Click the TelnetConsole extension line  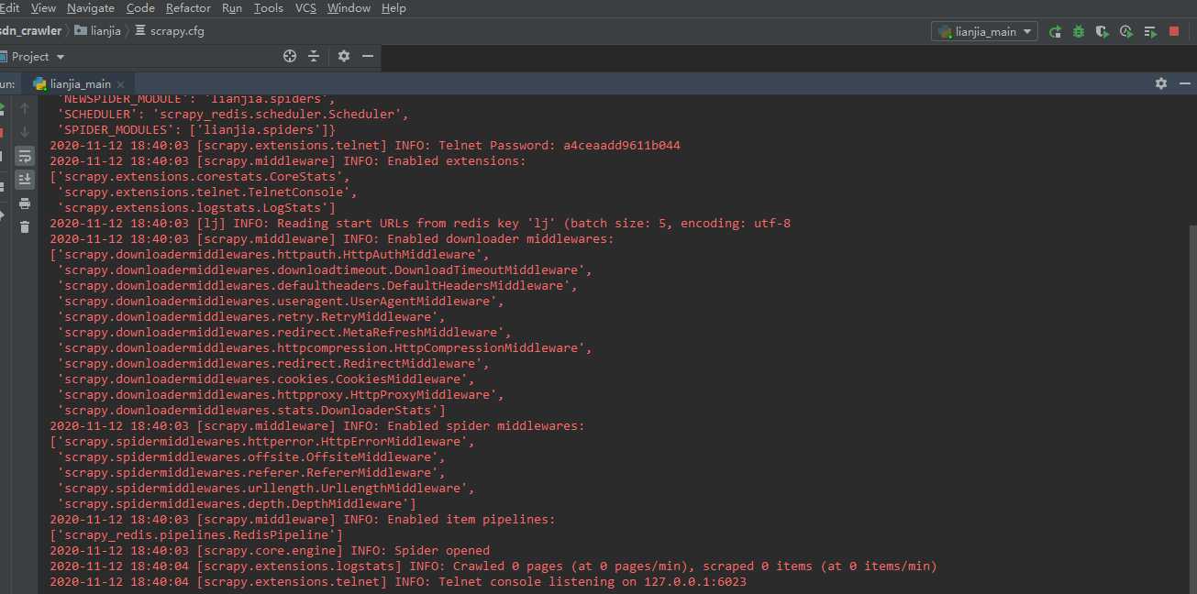(207, 192)
